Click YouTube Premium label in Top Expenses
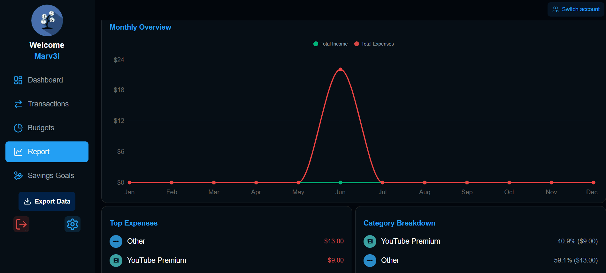Screen dimensions: 606x273 (157, 260)
